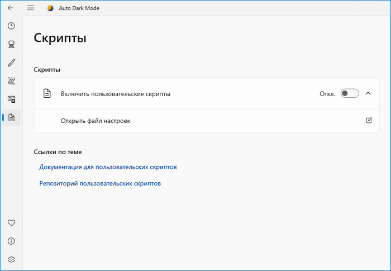Open Репозиторий пользовательских скриптов link
The height and width of the screenshot is (271, 391).
(x=100, y=183)
